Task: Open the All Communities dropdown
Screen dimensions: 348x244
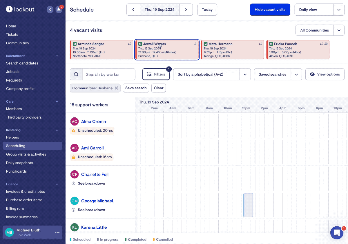Action: [x=339, y=30]
